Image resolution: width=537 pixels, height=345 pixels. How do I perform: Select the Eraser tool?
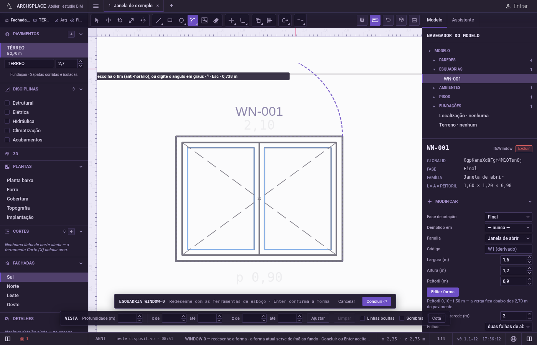click(x=216, y=20)
